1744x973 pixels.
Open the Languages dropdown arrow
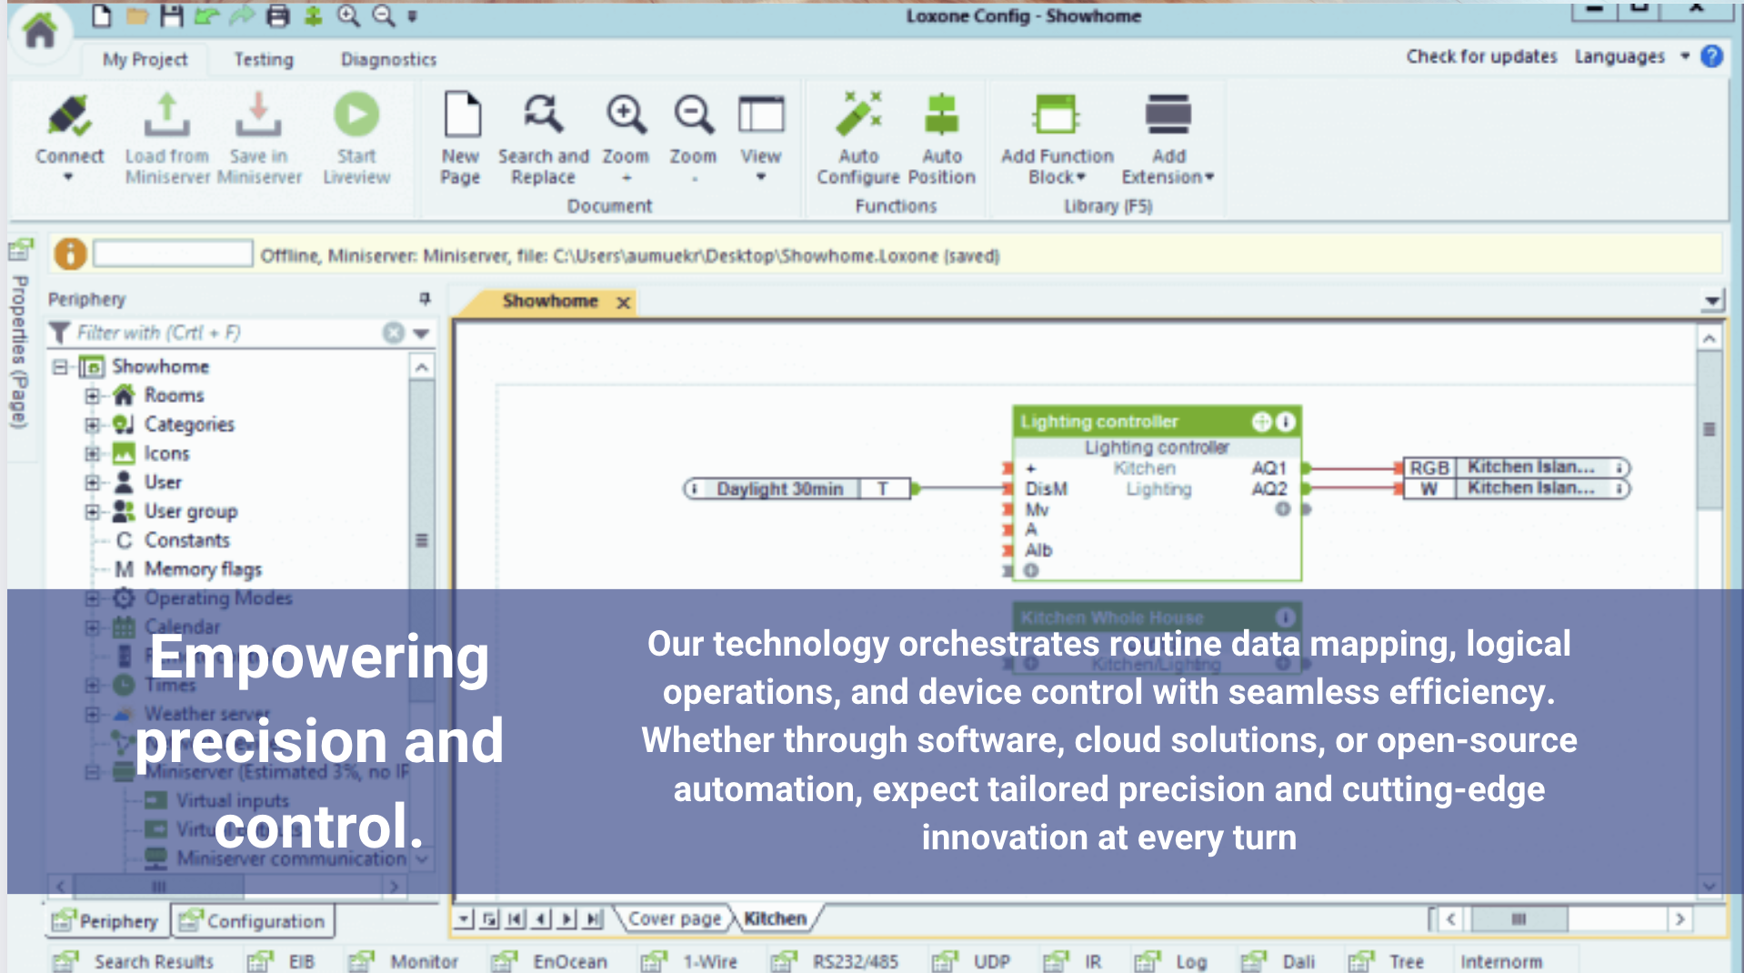click(x=1685, y=56)
